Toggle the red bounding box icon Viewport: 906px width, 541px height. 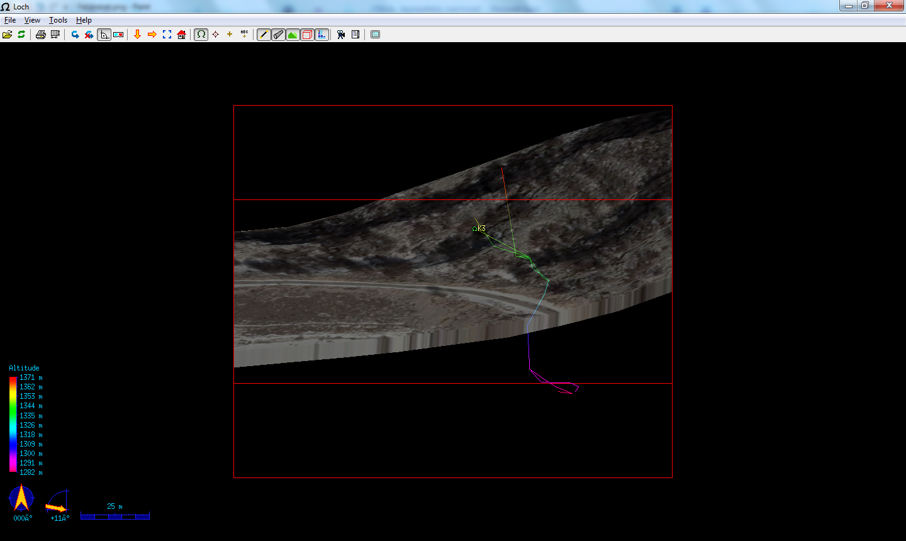pyautogui.click(x=307, y=35)
